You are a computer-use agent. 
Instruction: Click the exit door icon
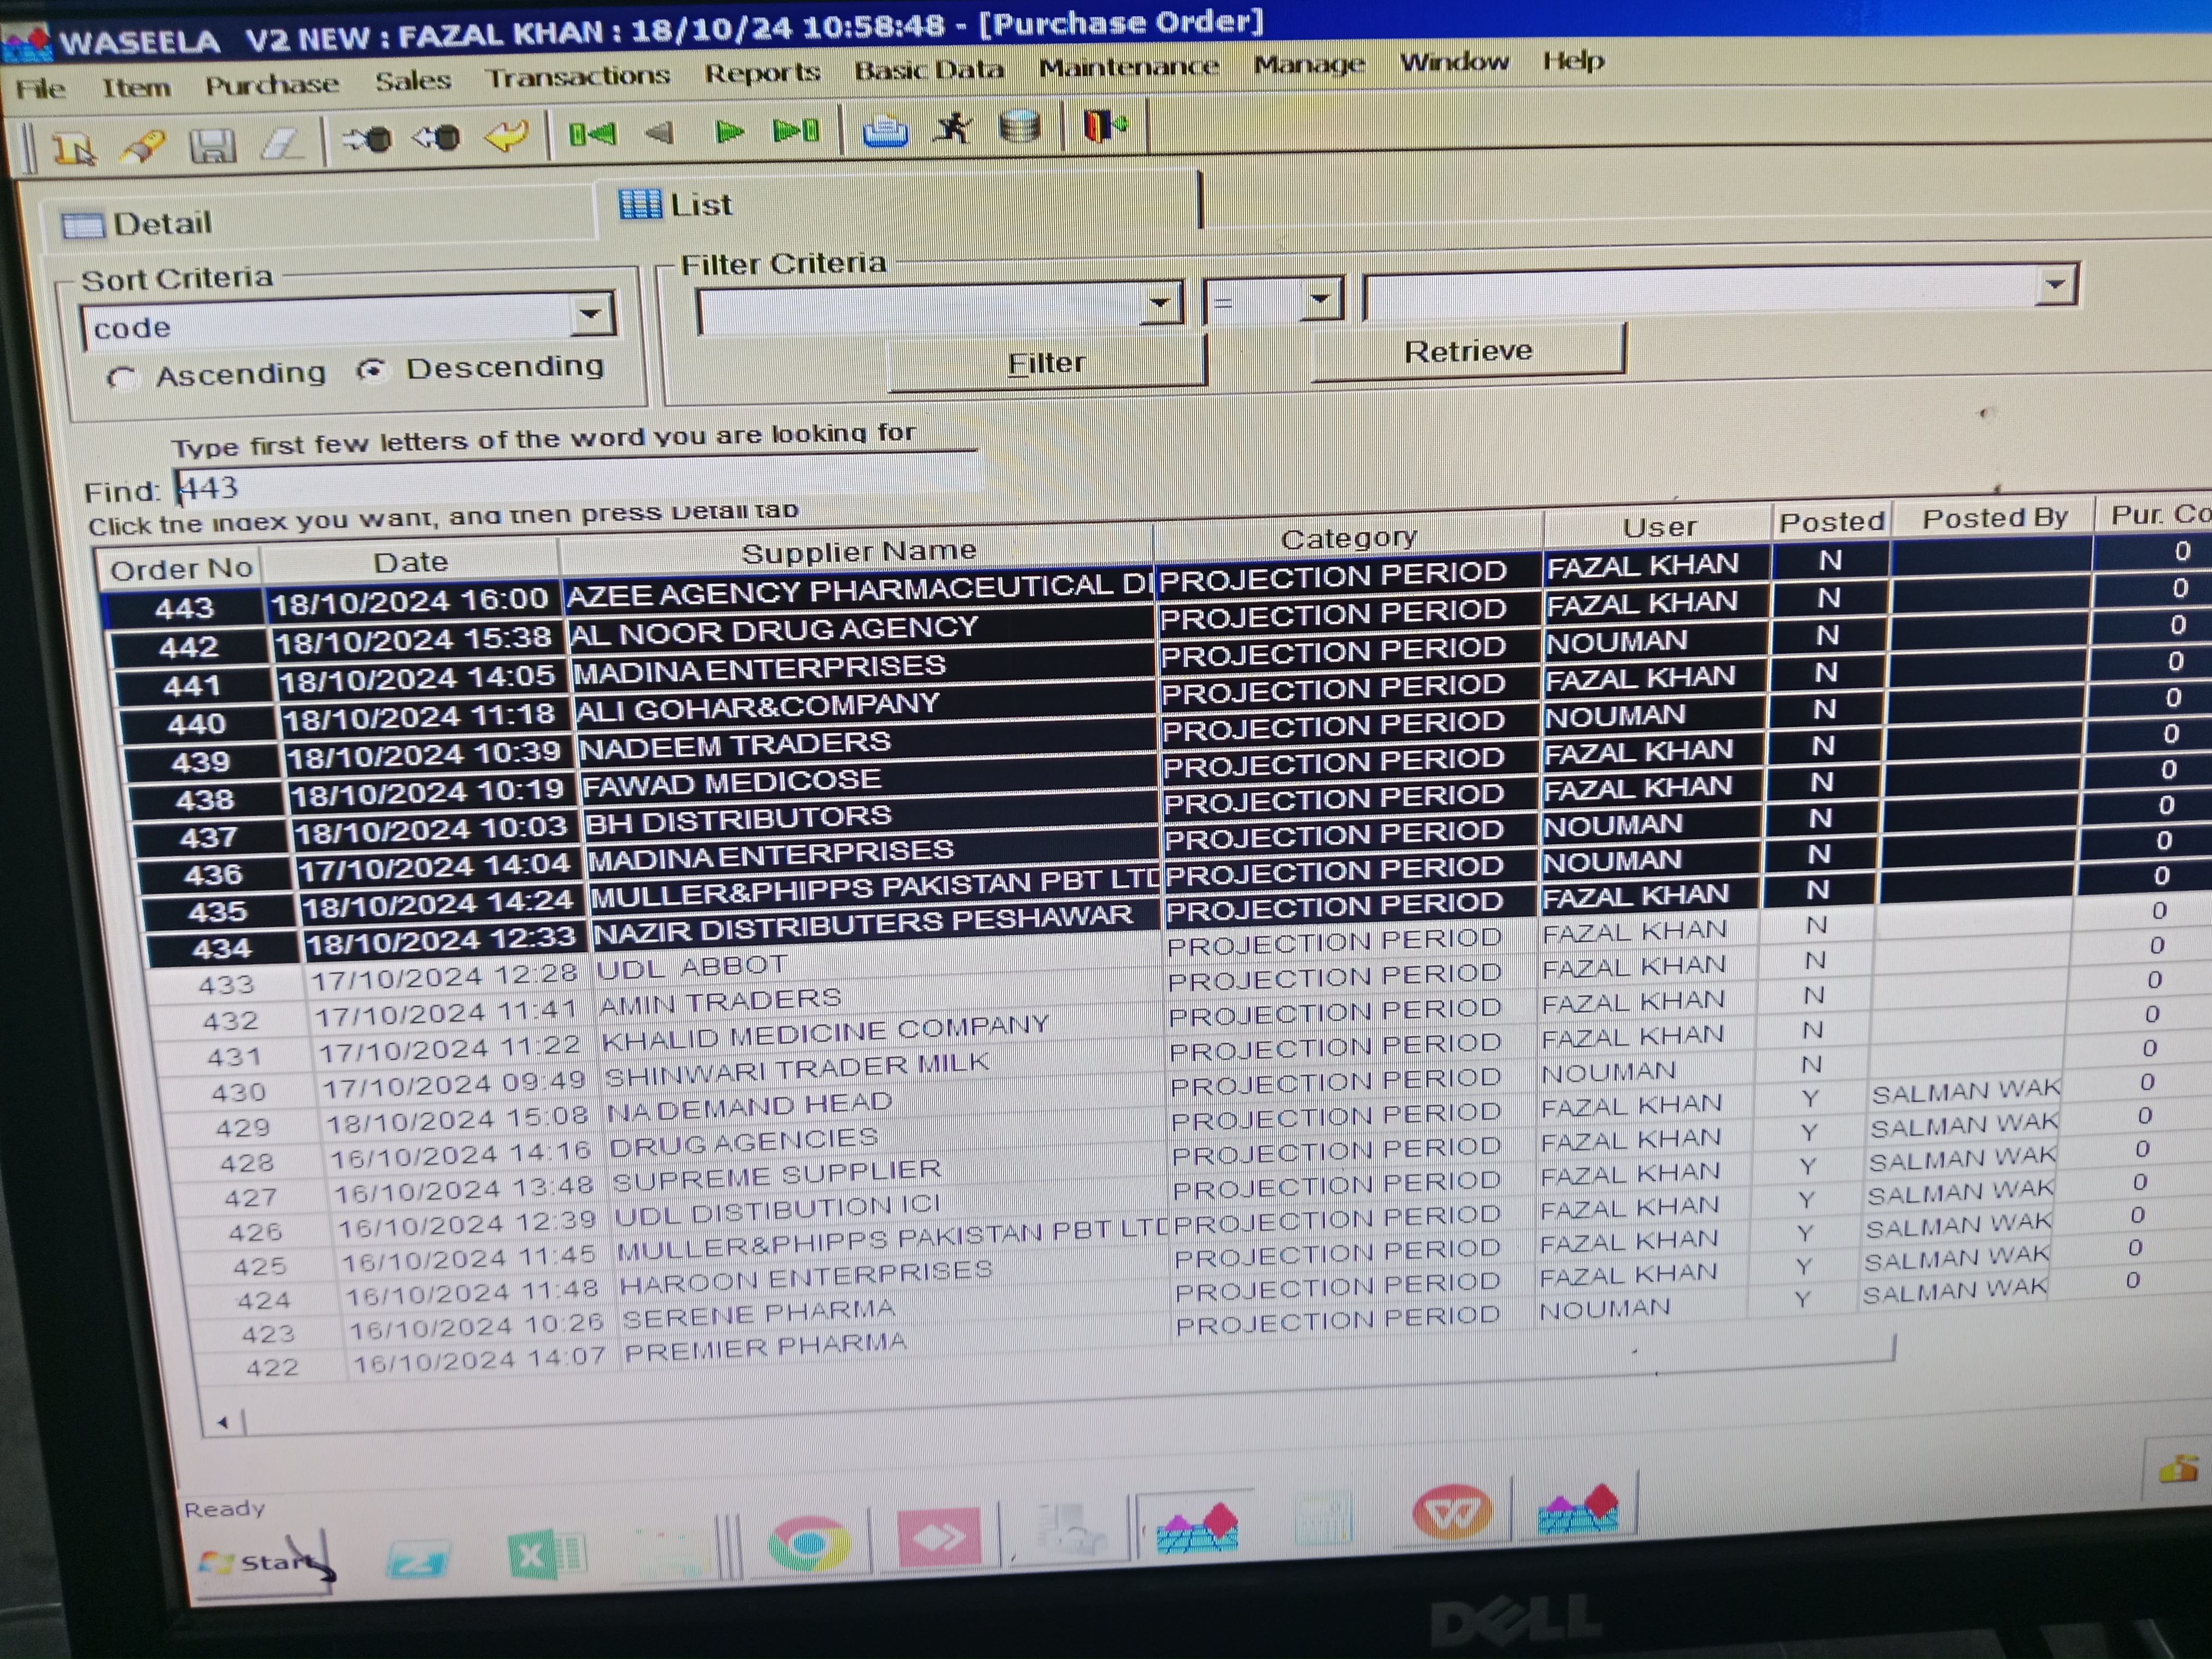tap(1105, 126)
